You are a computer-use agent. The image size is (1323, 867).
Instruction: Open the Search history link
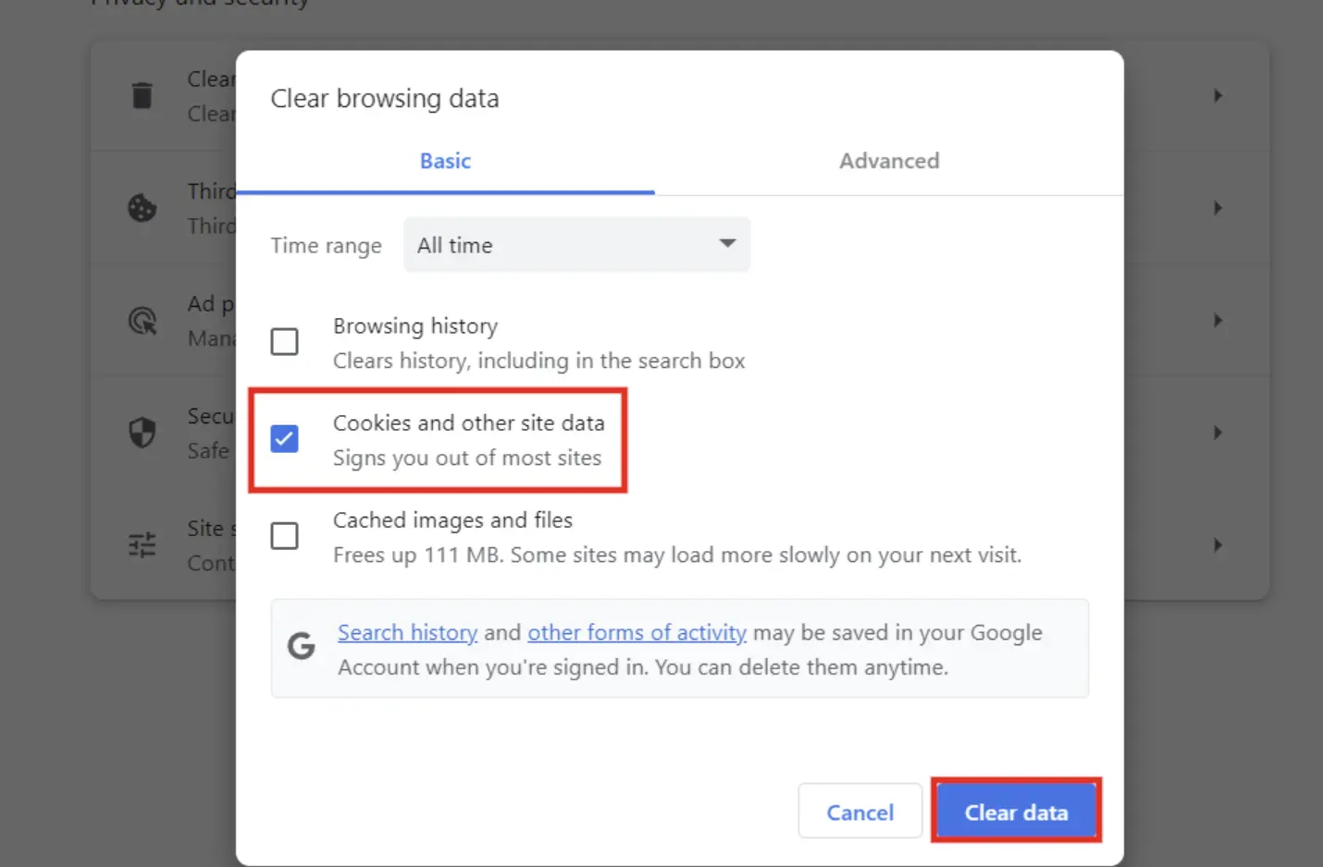[x=407, y=632]
